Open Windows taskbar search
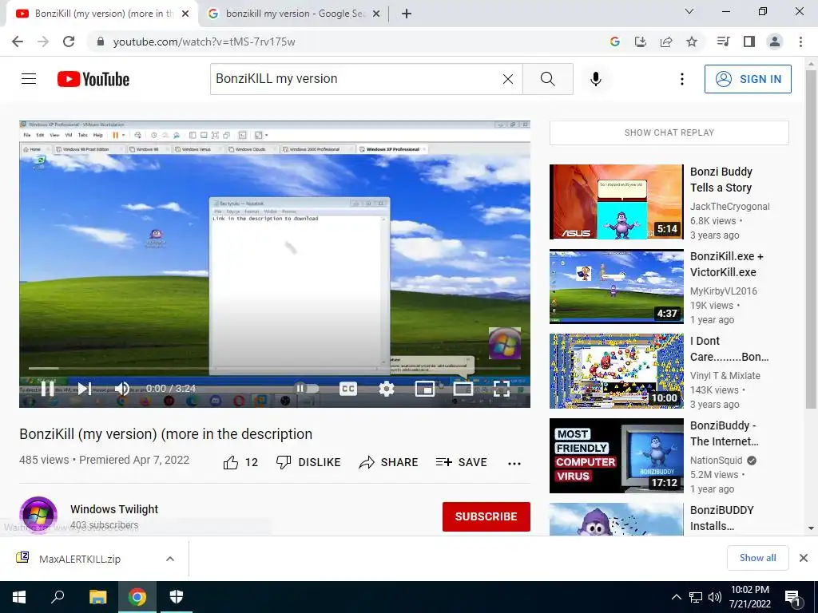Image resolution: width=818 pixels, height=613 pixels. point(58,597)
